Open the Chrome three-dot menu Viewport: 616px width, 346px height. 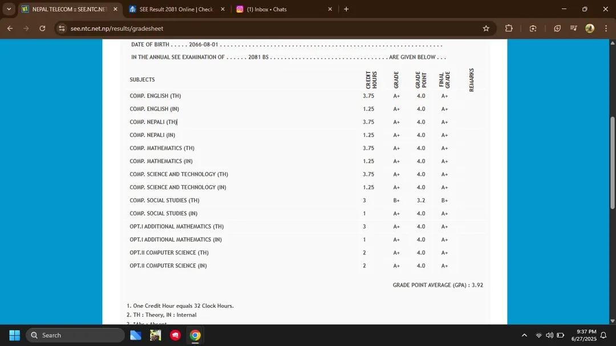tap(606, 28)
